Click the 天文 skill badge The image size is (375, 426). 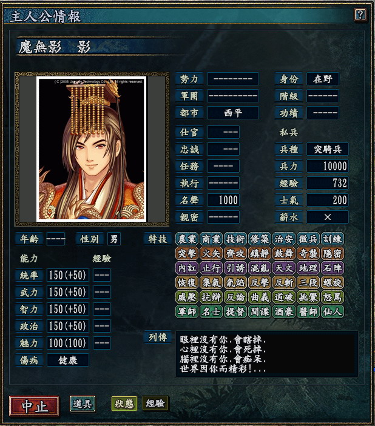[284, 268]
